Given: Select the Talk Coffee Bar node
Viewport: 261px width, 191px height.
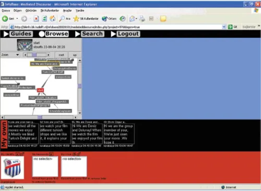Looking at the screenshot, I should (53, 72).
